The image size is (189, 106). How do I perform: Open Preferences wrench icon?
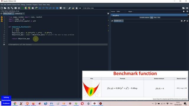pyautogui.click(x=69, y=8)
